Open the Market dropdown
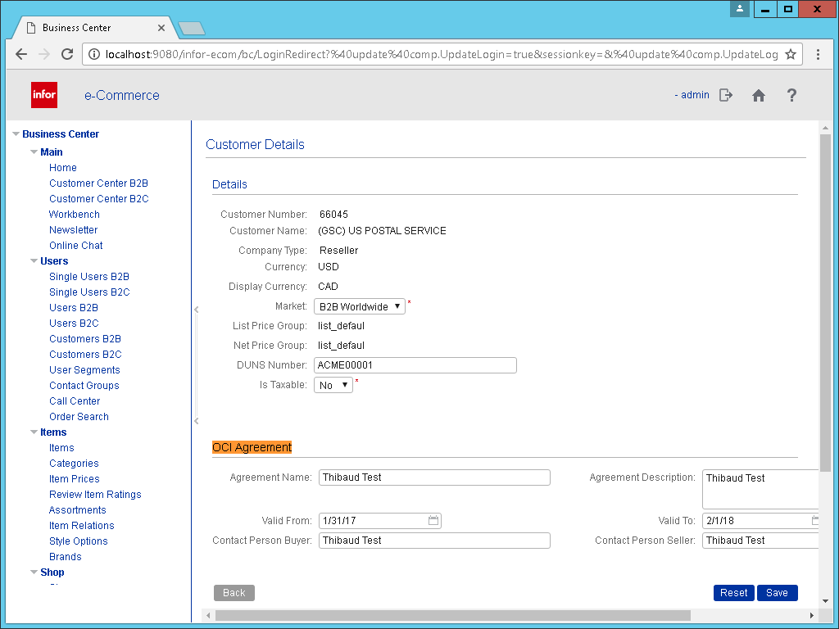Viewport: 839px width, 629px height. [360, 306]
